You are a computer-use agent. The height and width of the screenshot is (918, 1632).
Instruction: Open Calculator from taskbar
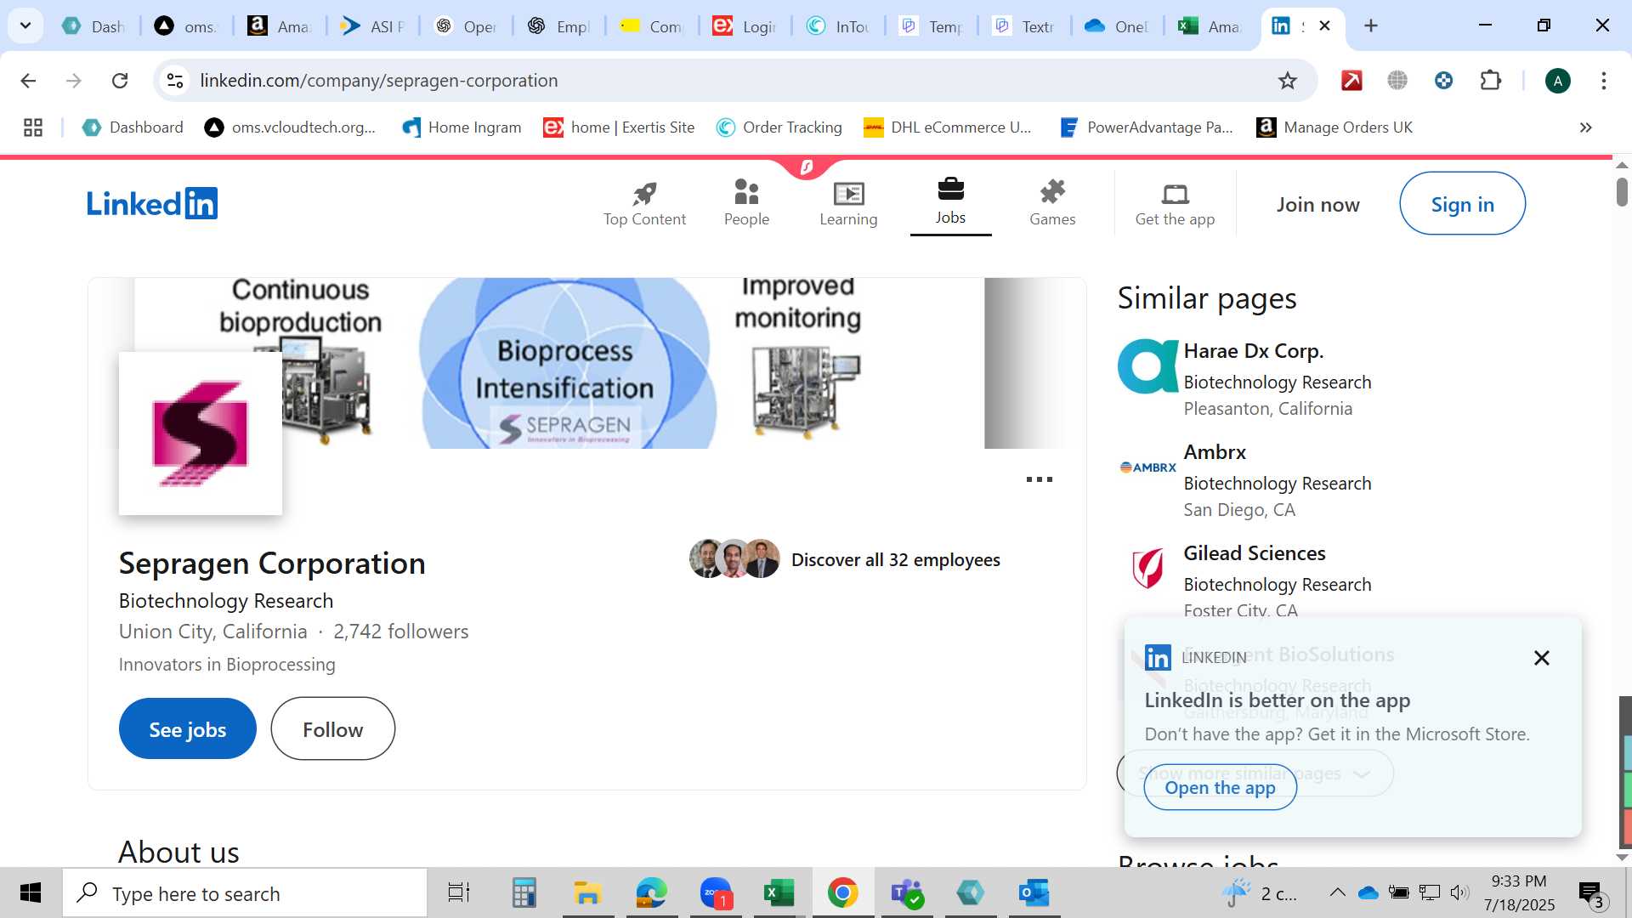point(524,893)
